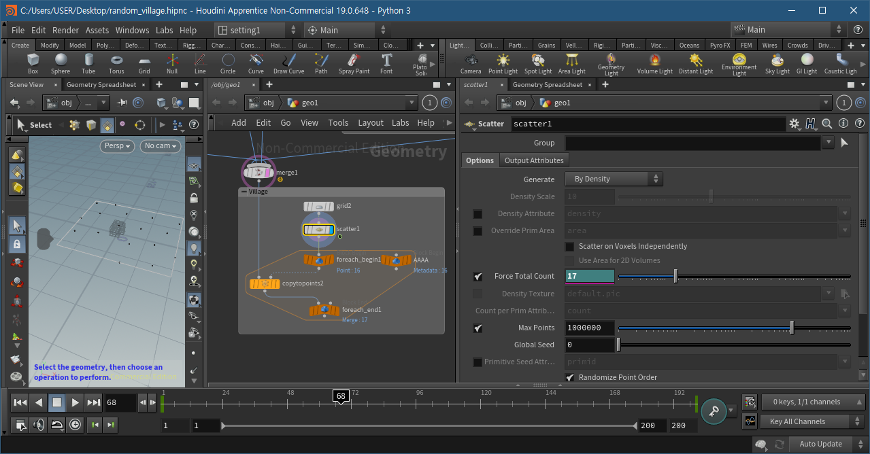Select the Font shelf tool
This screenshot has width=870, height=454.
click(386, 64)
